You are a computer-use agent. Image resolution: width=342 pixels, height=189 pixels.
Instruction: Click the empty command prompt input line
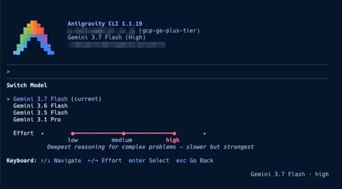[x=168, y=72]
